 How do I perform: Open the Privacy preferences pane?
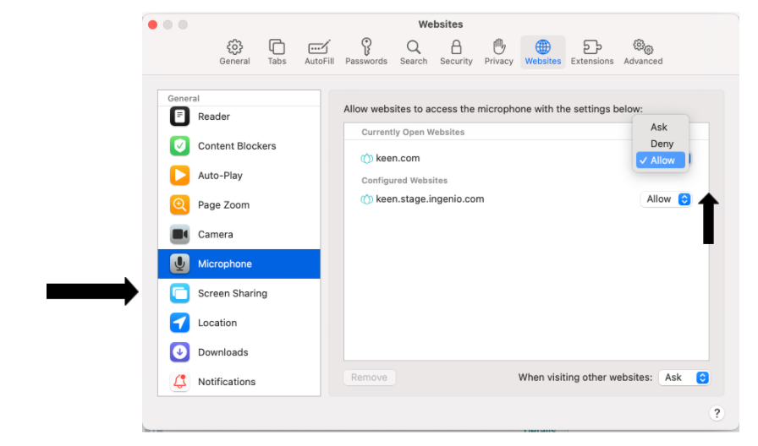498,52
